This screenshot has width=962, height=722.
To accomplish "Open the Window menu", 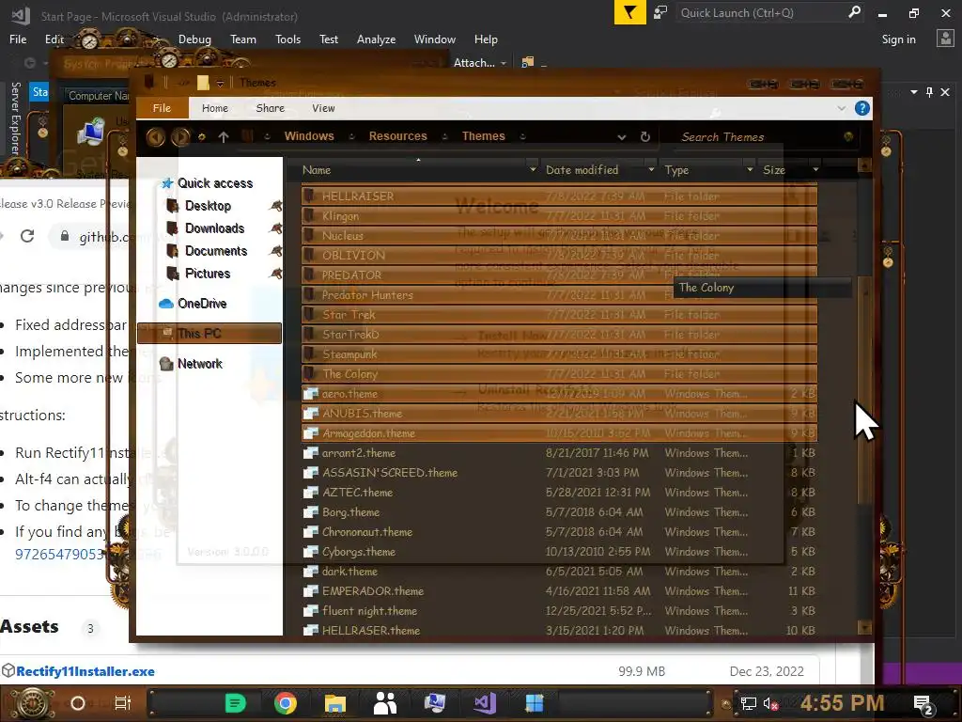I will pos(434,39).
